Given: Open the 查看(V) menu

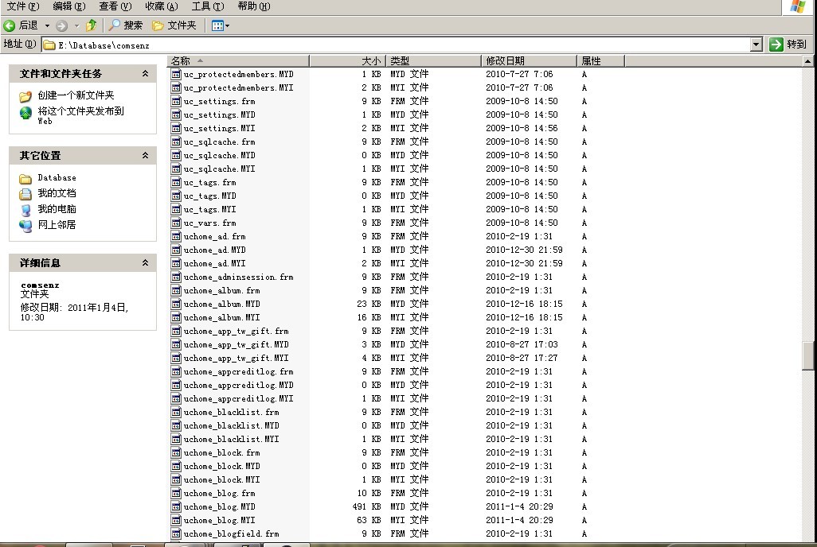Looking at the screenshot, I should (115, 6).
